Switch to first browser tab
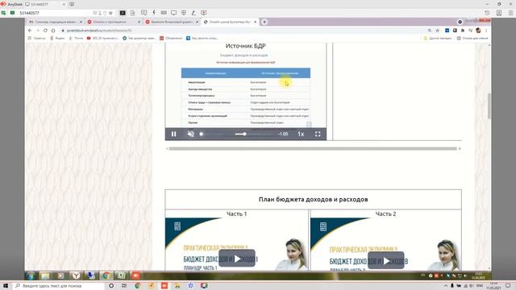The width and height of the screenshot is (516, 290). tap(56, 22)
